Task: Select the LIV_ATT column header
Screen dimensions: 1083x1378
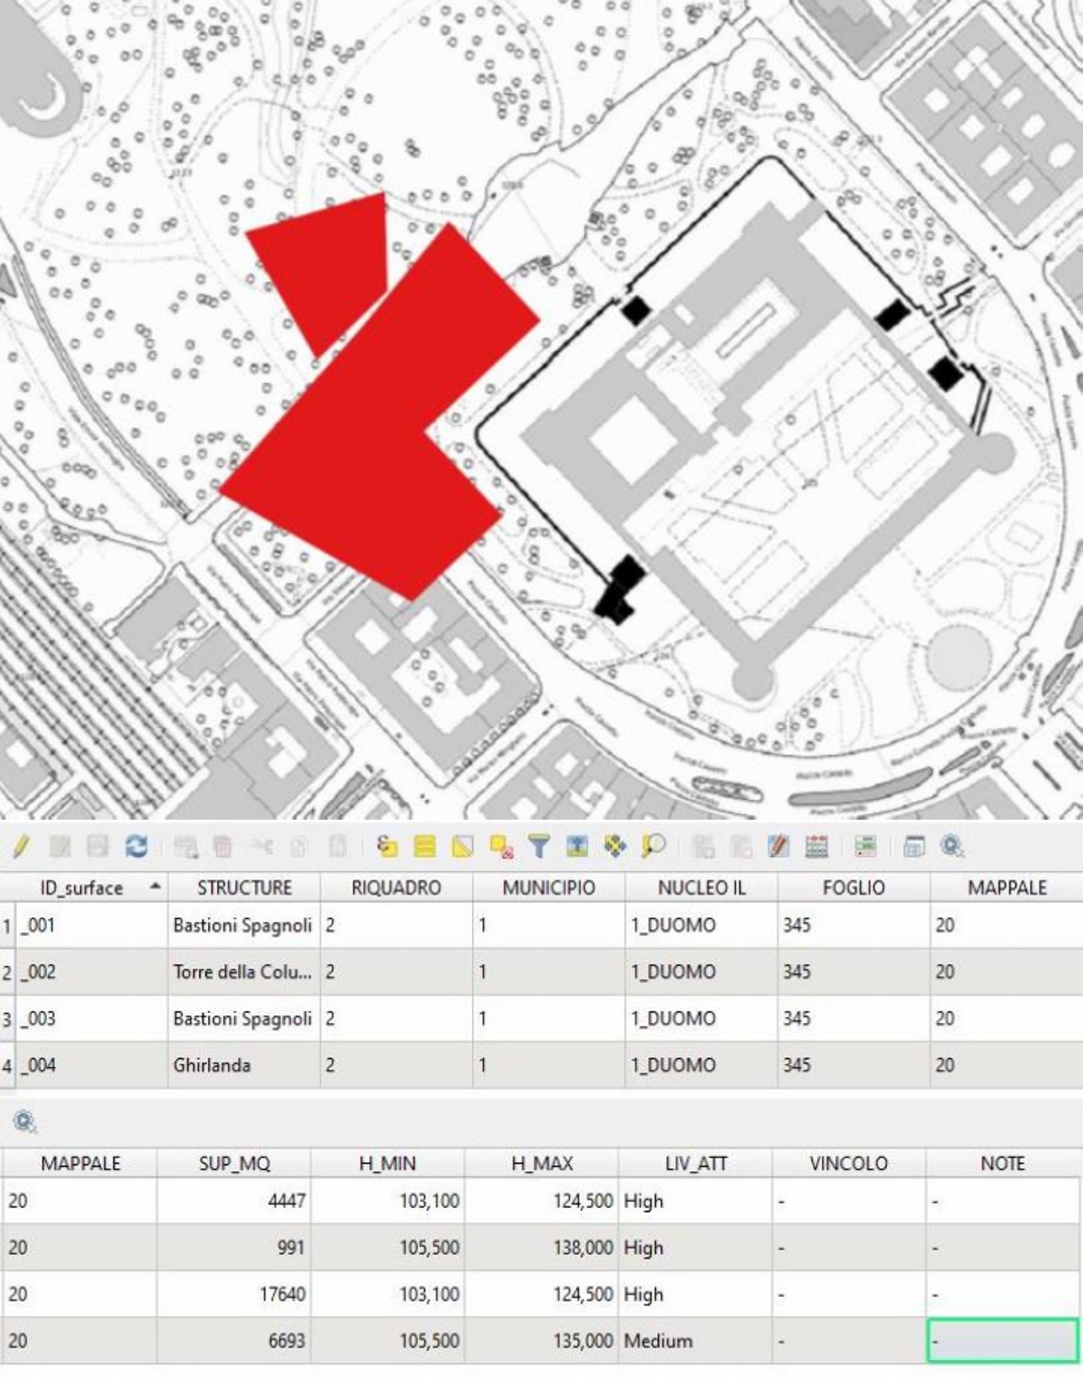Action: pyautogui.click(x=695, y=1163)
